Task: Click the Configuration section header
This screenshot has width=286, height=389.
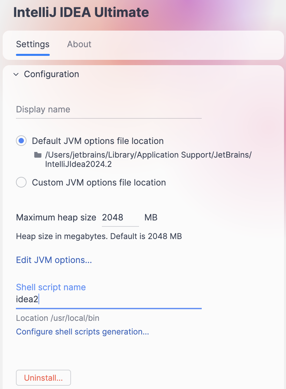Action: click(51, 74)
